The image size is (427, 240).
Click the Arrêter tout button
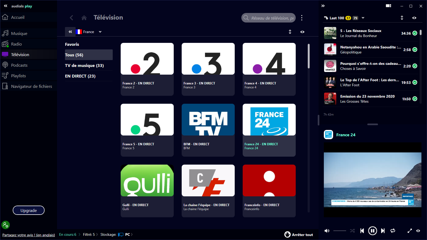(299, 234)
